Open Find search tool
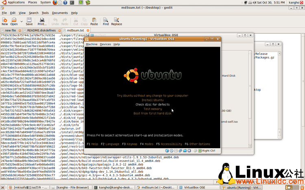This screenshot has height=190, width=305. pos(106,22)
